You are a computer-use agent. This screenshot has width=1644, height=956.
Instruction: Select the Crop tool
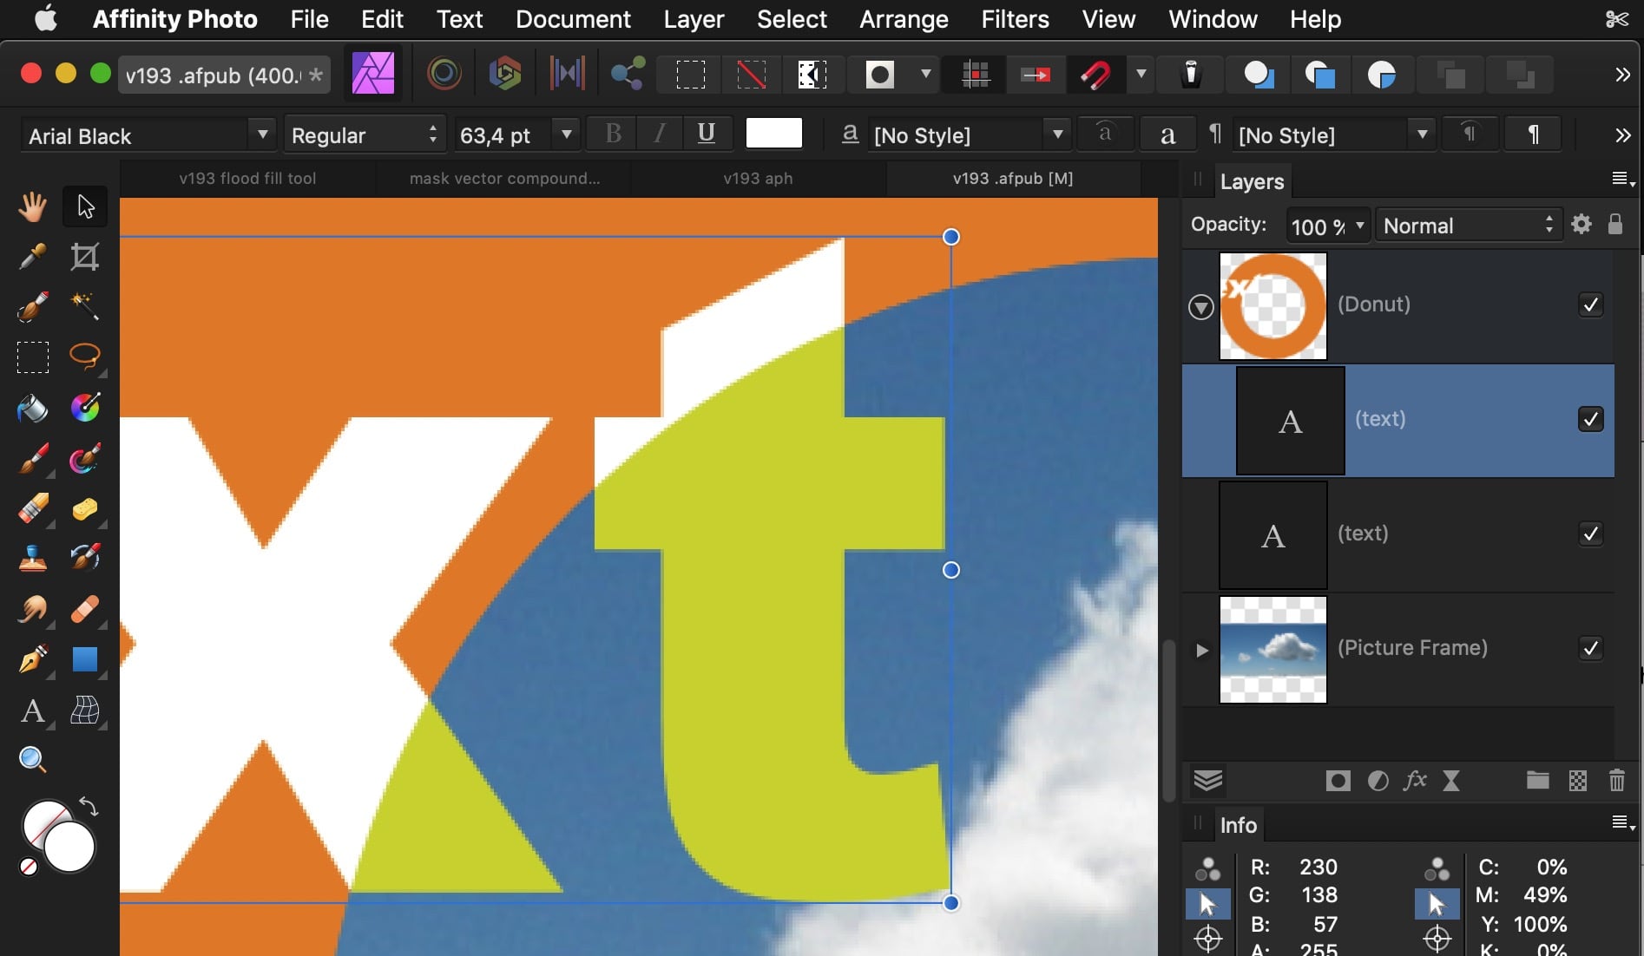(85, 257)
